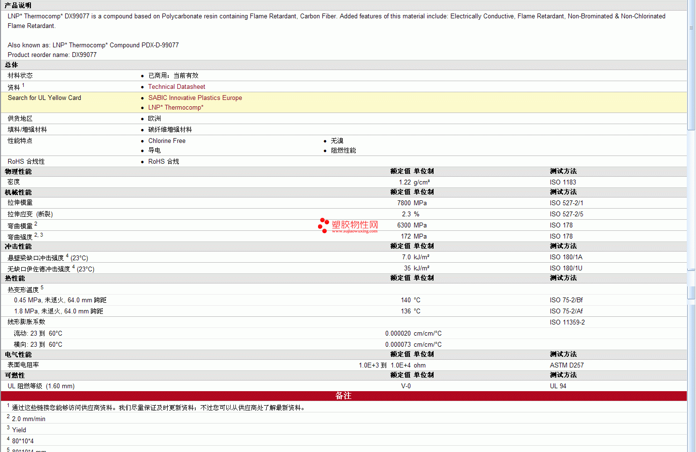Select the test method ISO 11359-2

pos(567,323)
